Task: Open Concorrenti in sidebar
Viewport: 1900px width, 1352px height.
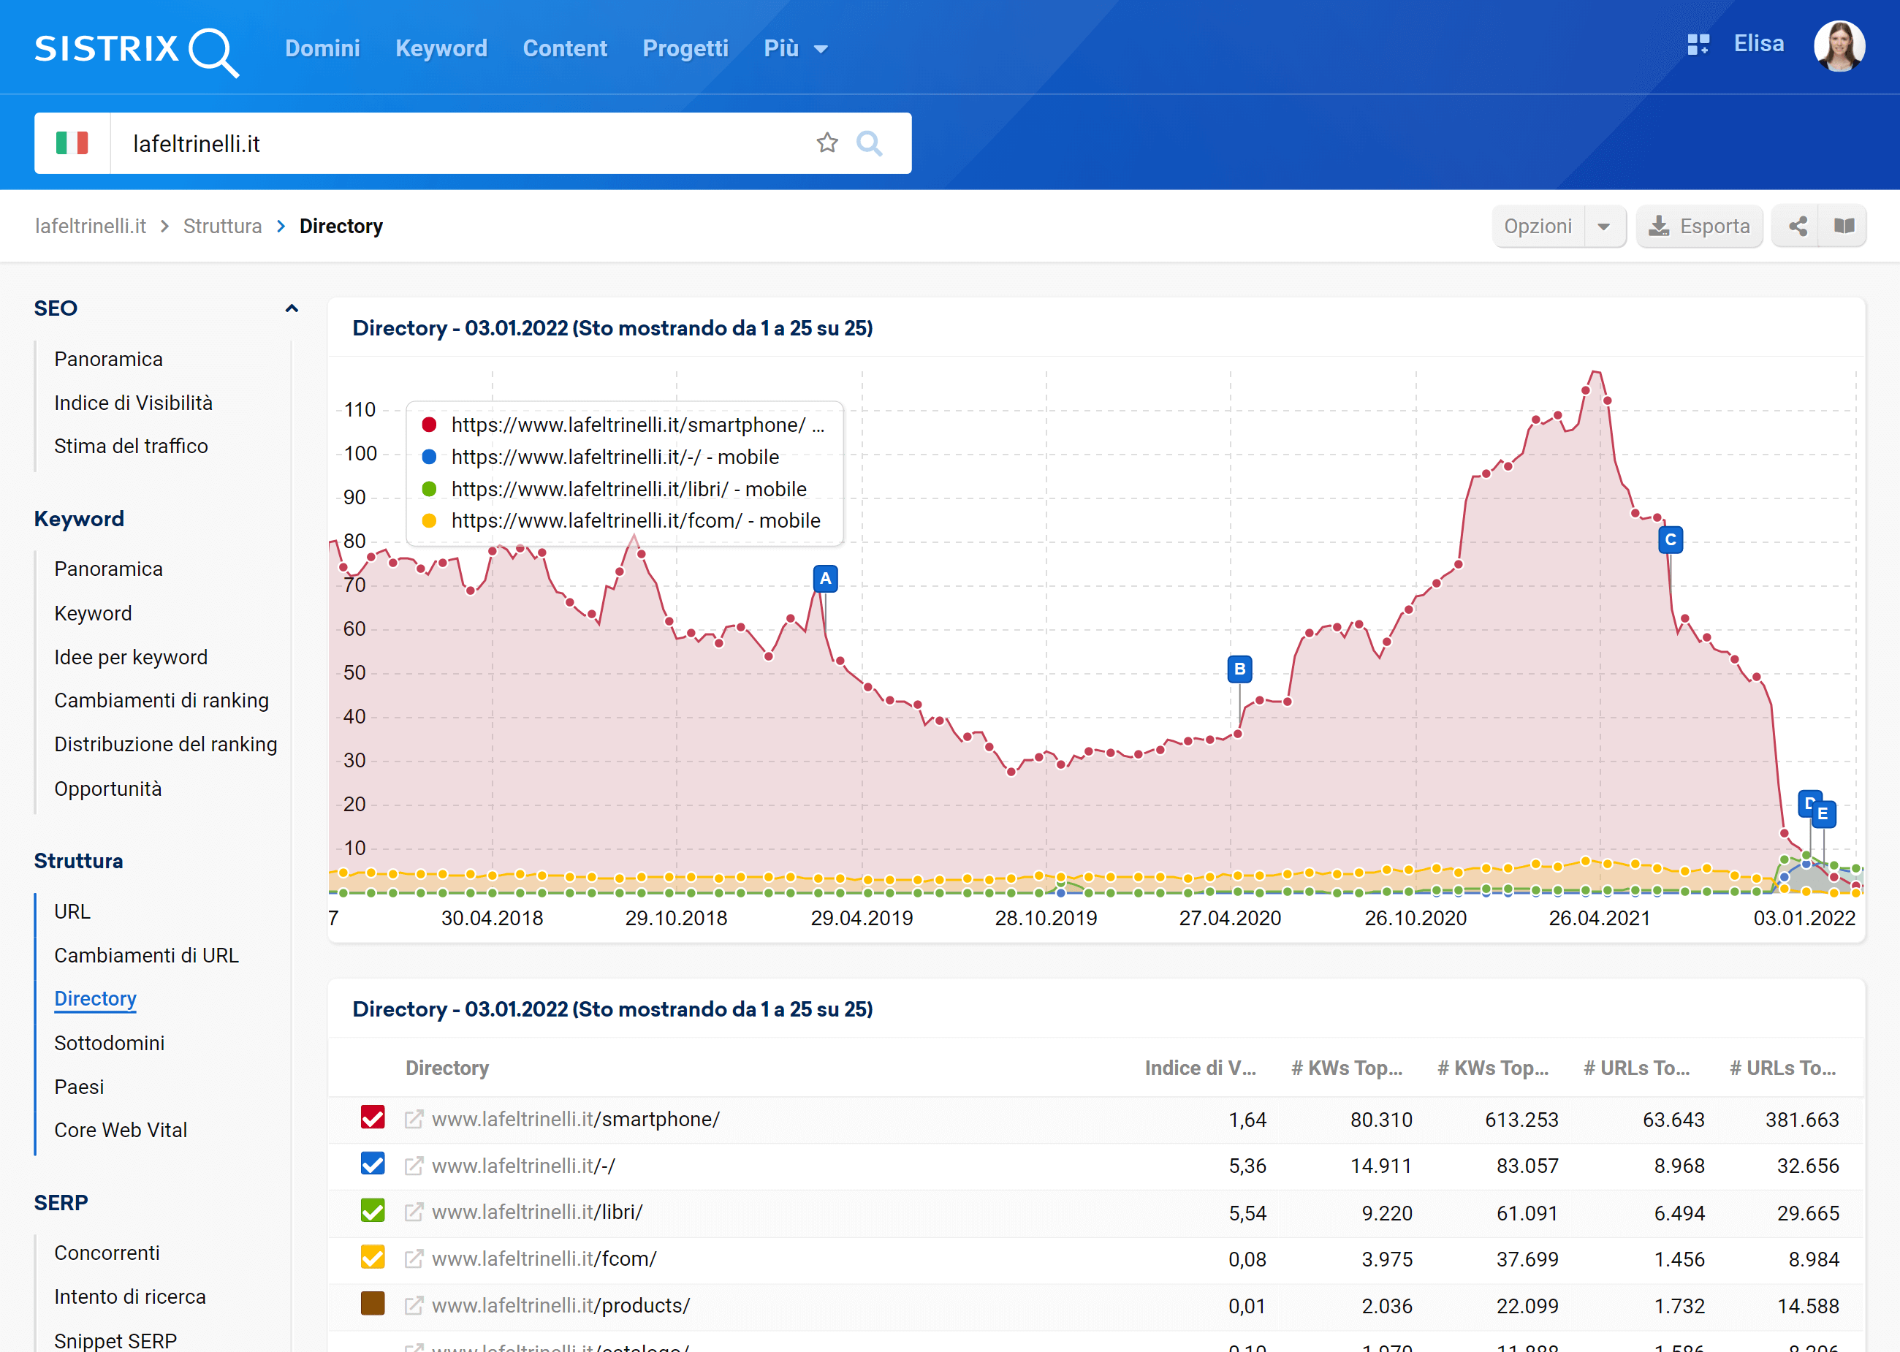Action: (107, 1253)
